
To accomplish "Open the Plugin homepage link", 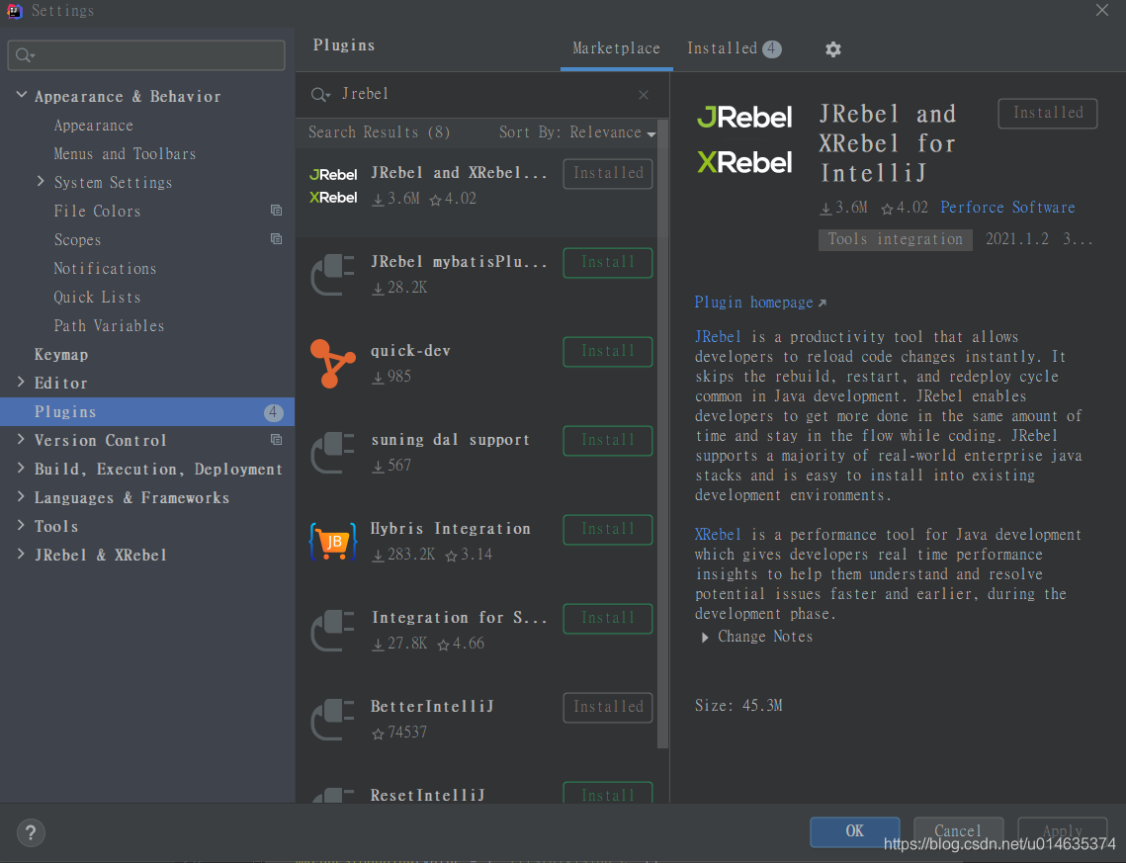I will (x=760, y=302).
